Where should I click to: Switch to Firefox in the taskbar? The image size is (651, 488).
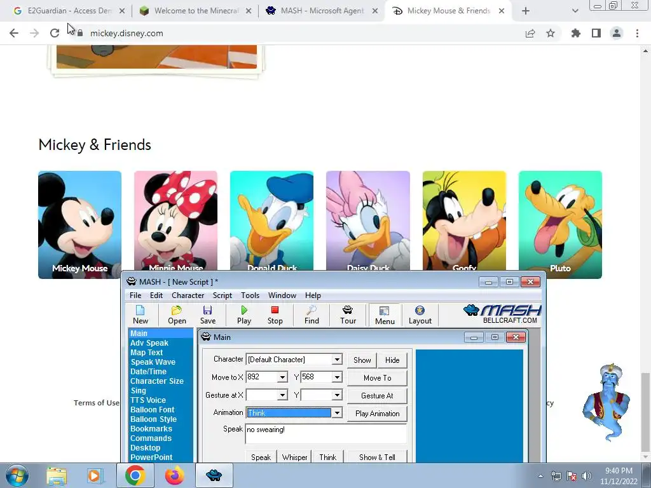coord(175,475)
